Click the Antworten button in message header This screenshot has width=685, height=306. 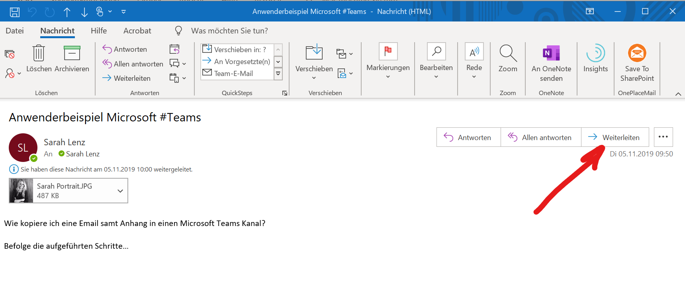(469, 137)
